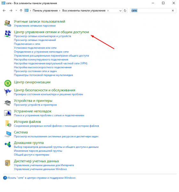
Task: Expand chevron before Панель управления breadcrumb
Action: (30, 11)
